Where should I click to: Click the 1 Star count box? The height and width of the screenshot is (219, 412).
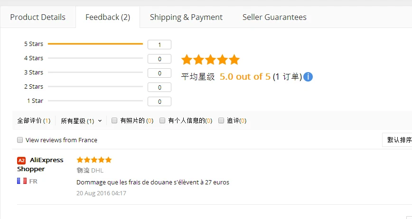(159, 101)
